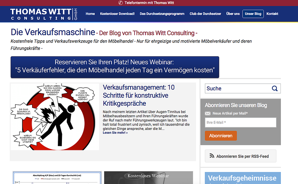The width and height of the screenshot is (298, 184).
Task: Click the RSS feed icon
Action: [212, 156]
